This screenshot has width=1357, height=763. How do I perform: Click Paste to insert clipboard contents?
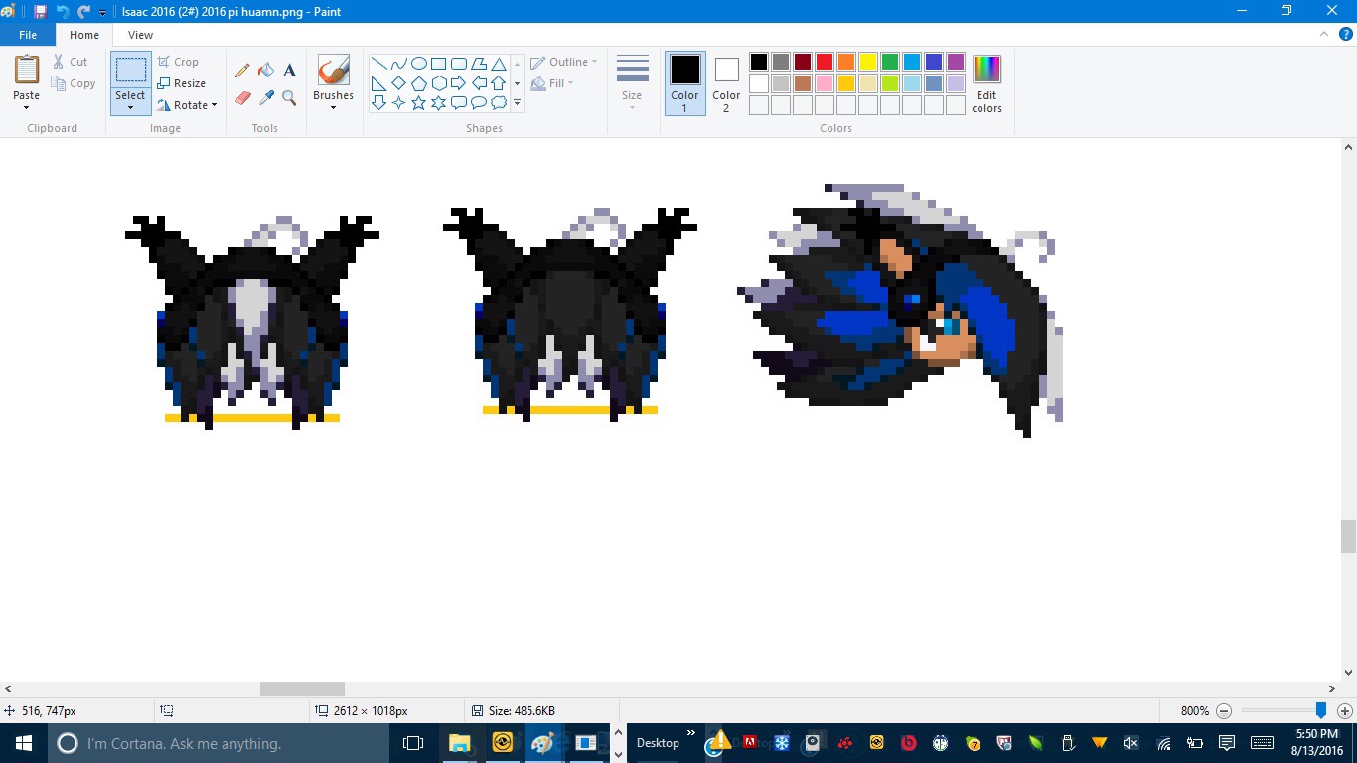click(x=25, y=79)
